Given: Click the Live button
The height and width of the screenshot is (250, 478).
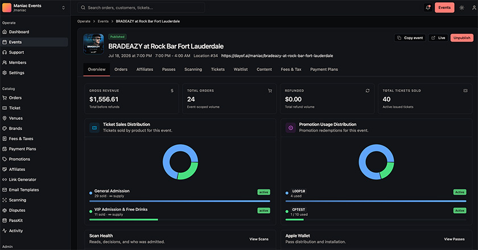Looking at the screenshot, I should tap(438, 37).
